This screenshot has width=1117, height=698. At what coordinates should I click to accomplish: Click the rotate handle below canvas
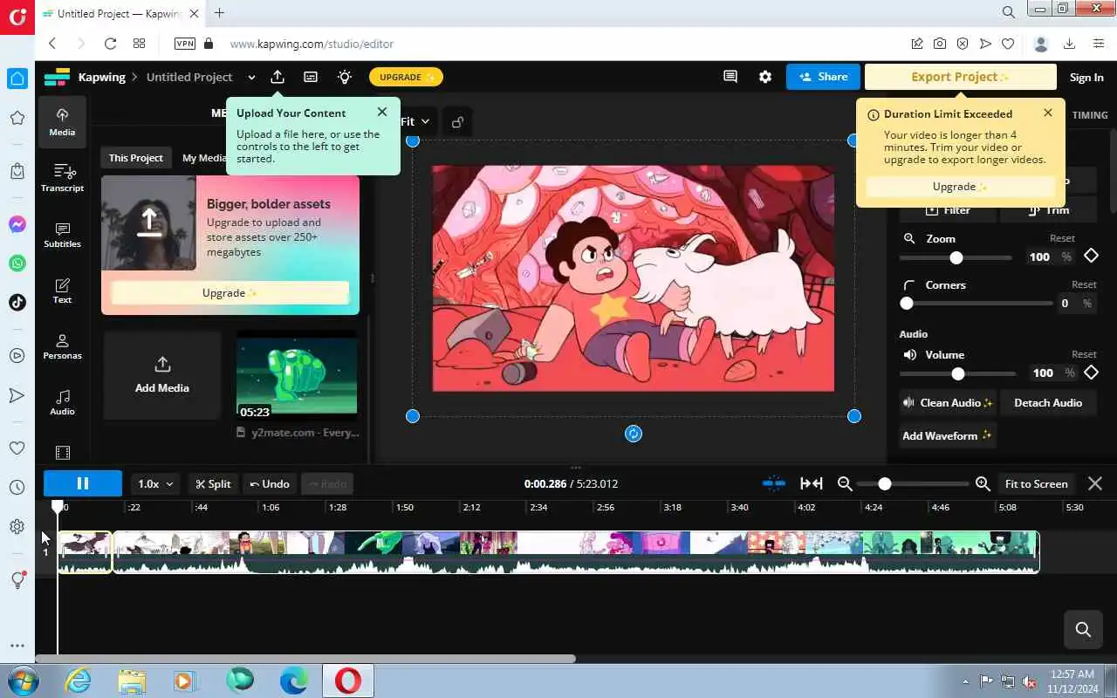[634, 434]
